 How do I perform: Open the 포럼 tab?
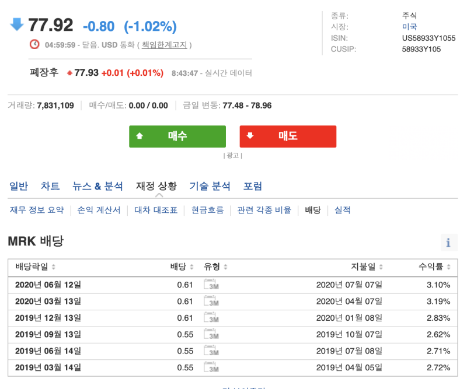click(253, 186)
